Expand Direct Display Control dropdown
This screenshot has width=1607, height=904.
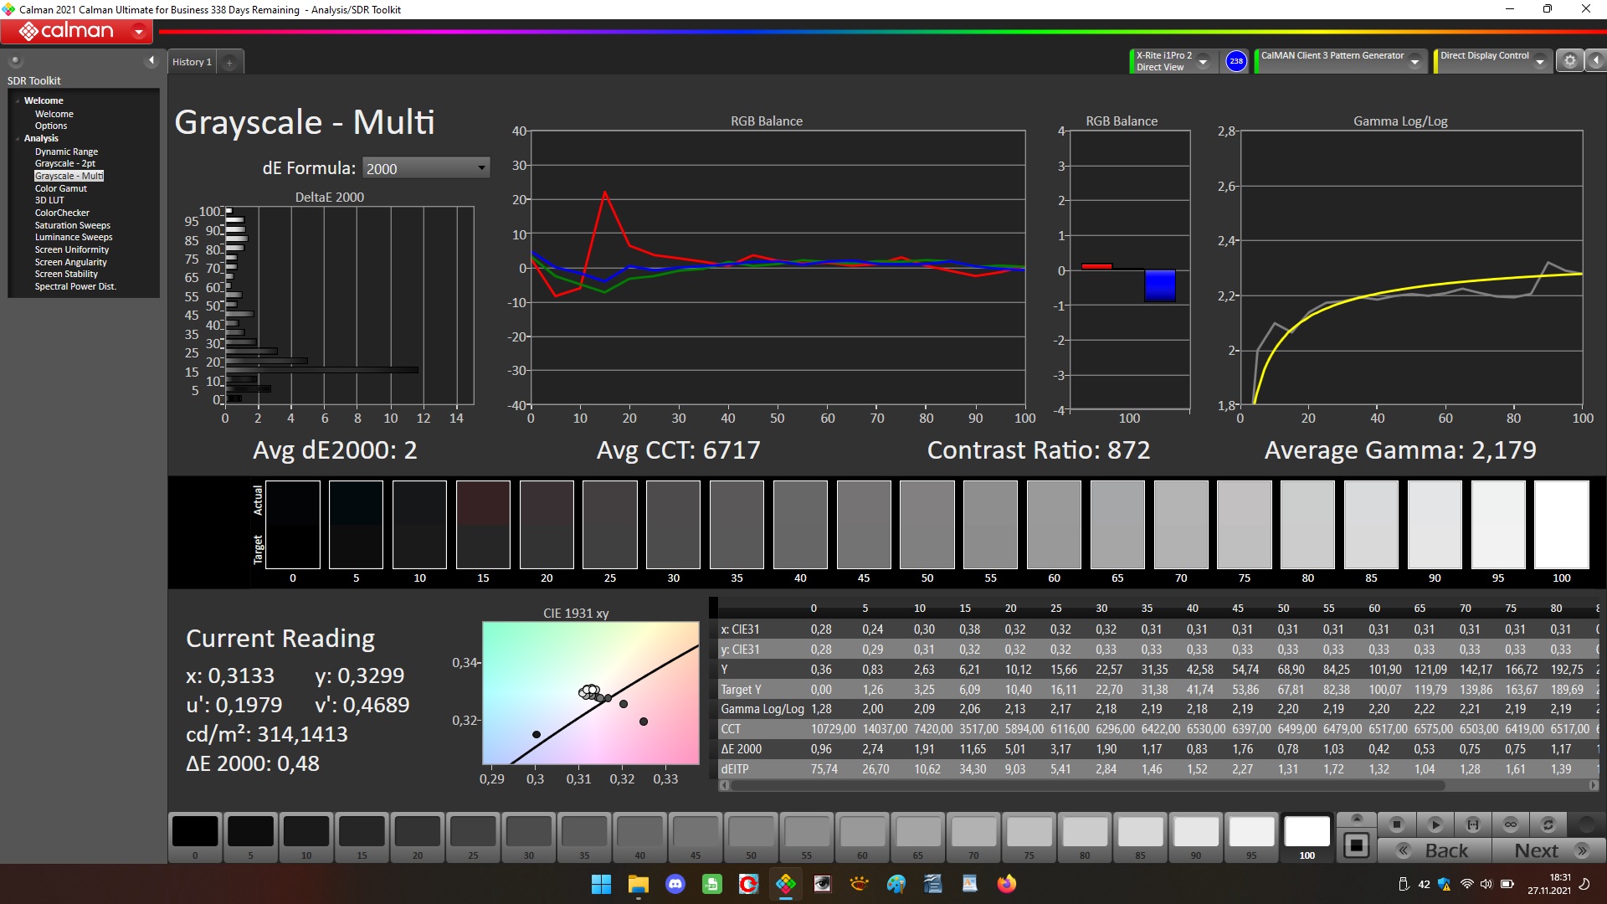[x=1539, y=62]
